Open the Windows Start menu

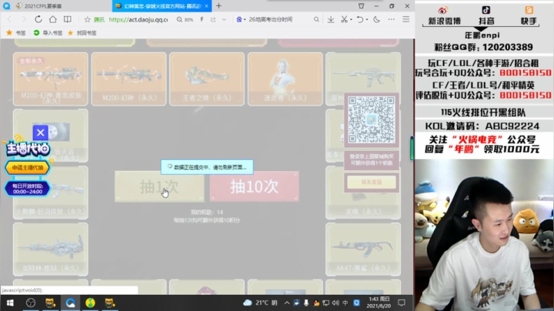10,303
